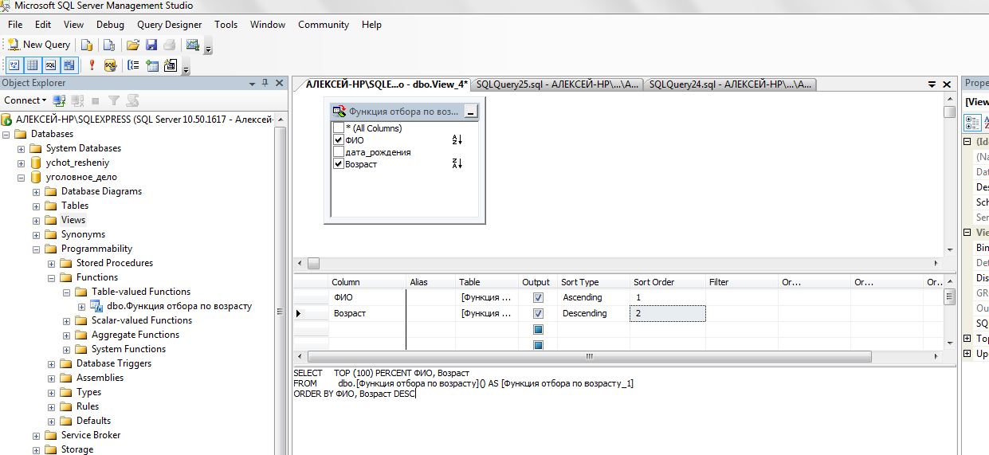The height and width of the screenshot is (455, 989).
Task: Open the Tools menu
Action: click(x=226, y=25)
